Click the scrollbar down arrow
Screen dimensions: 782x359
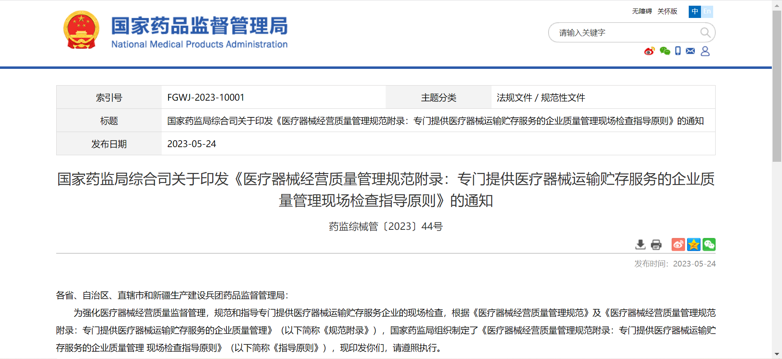777,354
